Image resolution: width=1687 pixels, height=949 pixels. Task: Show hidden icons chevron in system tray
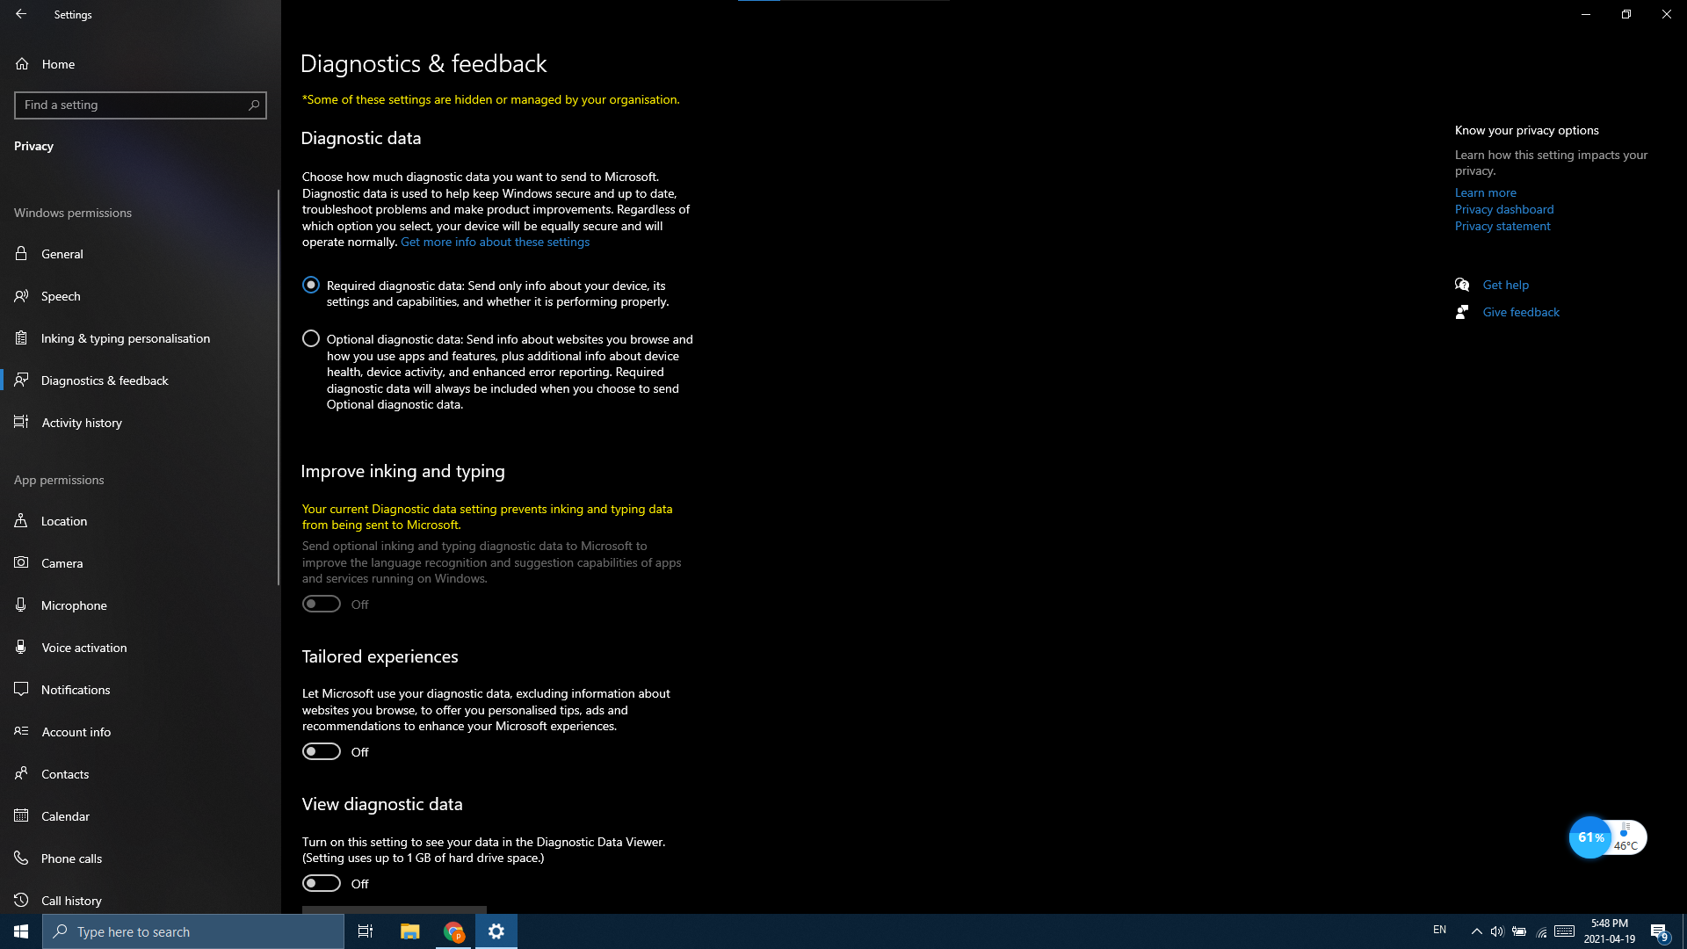[x=1476, y=931]
